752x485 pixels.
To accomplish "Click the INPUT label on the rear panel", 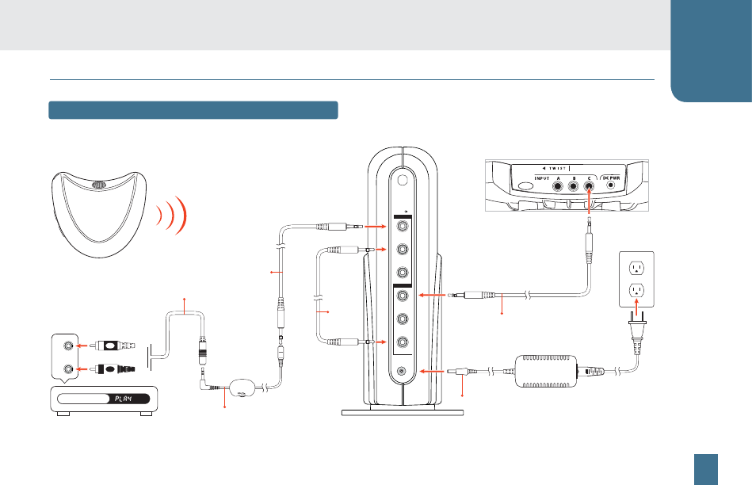I will point(541,178).
